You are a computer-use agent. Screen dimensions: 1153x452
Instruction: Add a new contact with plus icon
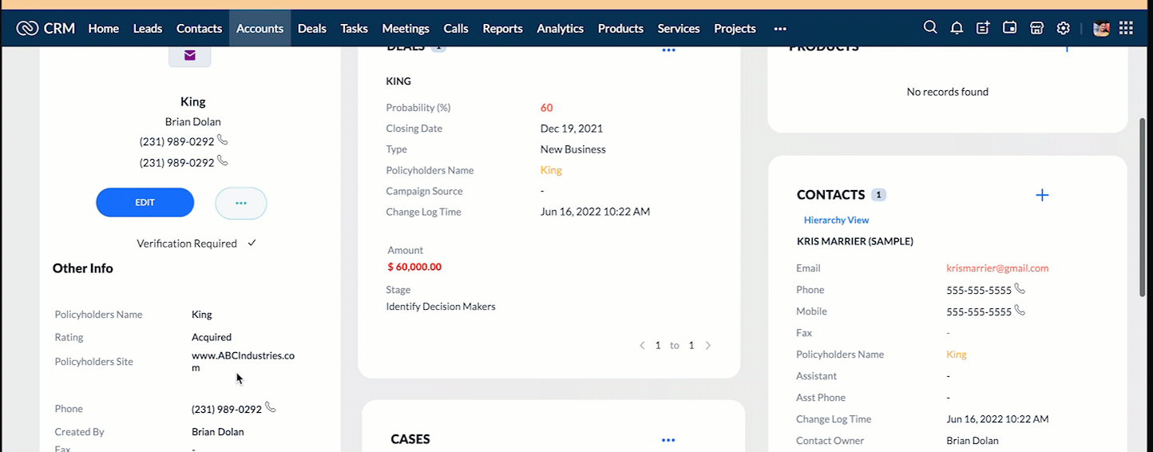coord(1042,195)
